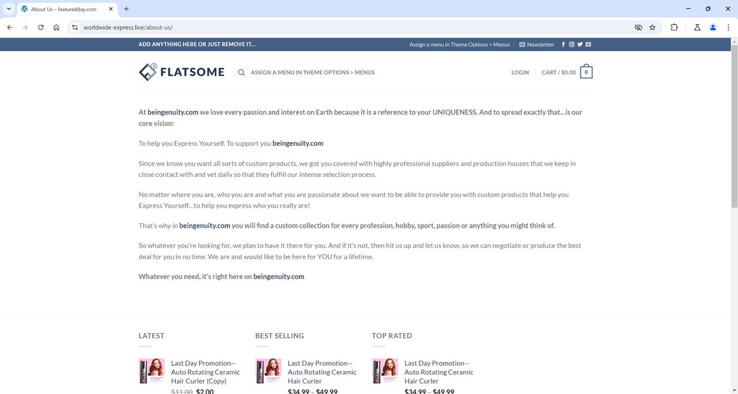Click BEST SELLING product thumbnail image
Screen dimensions: 738x394
pyautogui.click(x=268, y=372)
